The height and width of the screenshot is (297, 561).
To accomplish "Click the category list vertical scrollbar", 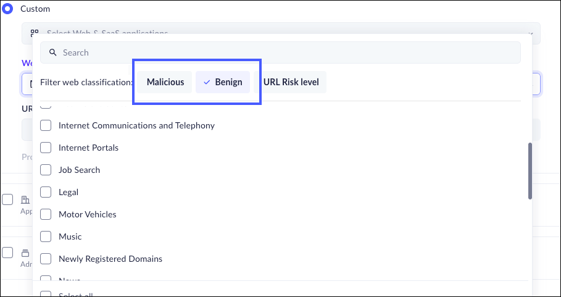I will 530,171.
